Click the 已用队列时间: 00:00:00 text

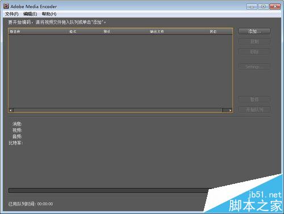(31, 204)
